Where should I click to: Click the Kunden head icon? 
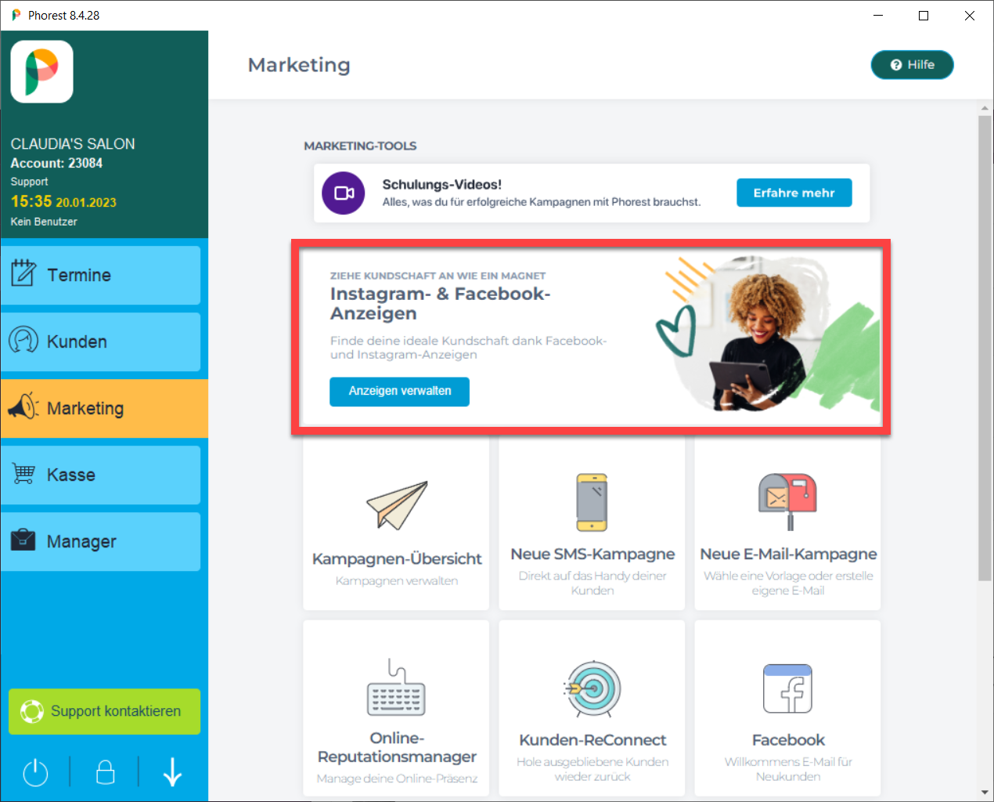23,340
